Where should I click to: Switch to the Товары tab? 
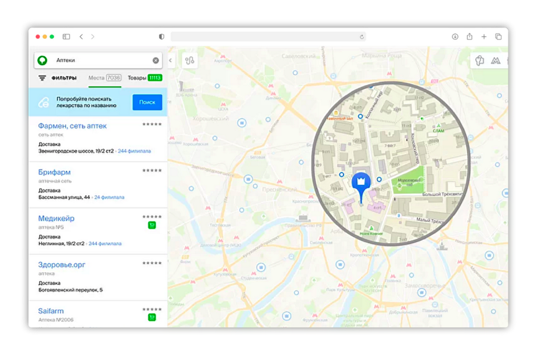[x=145, y=78]
